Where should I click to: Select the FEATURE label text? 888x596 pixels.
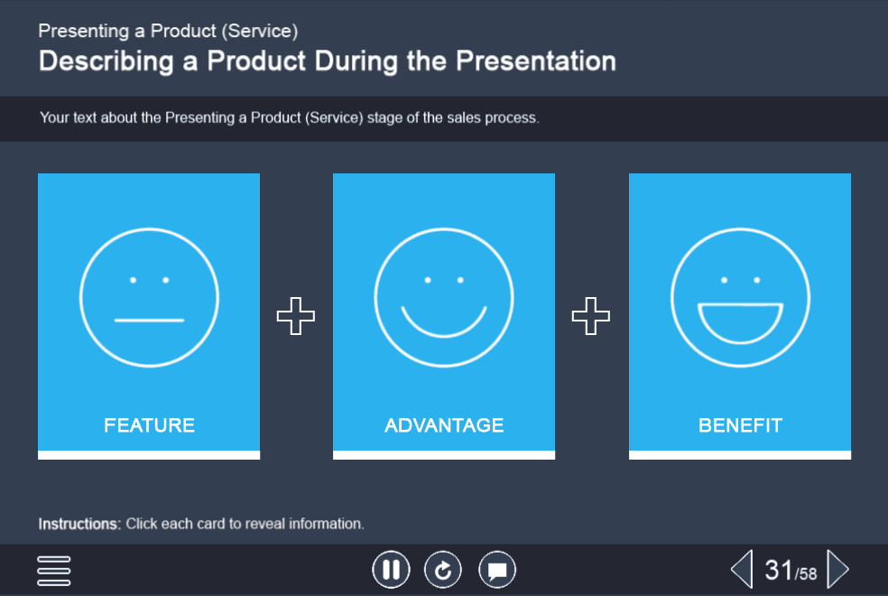[149, 425]
